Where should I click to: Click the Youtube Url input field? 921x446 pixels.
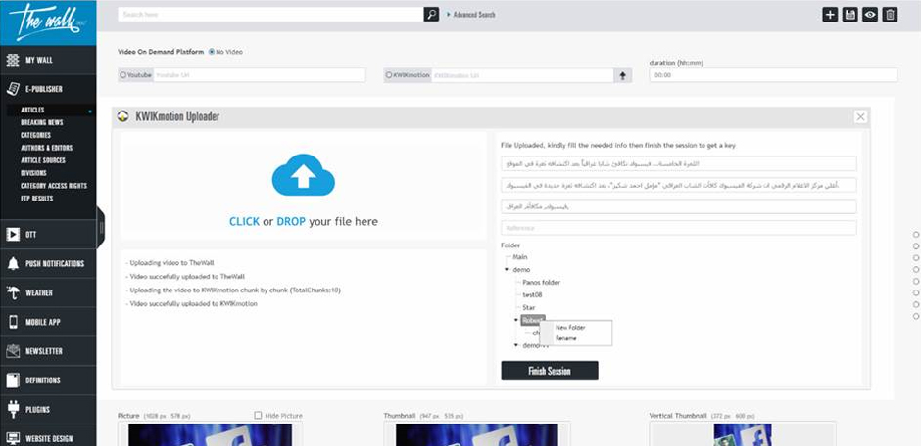[260, 75]
